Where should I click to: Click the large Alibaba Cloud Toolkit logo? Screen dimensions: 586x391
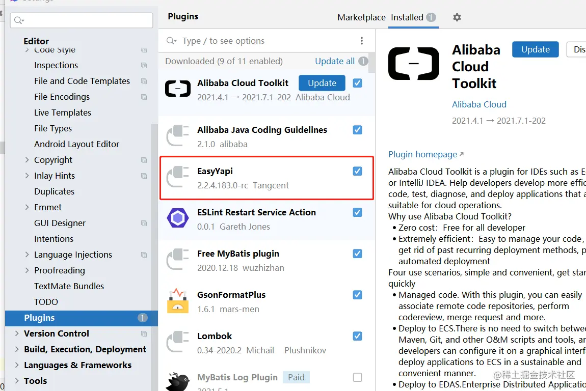click(414, 64)
